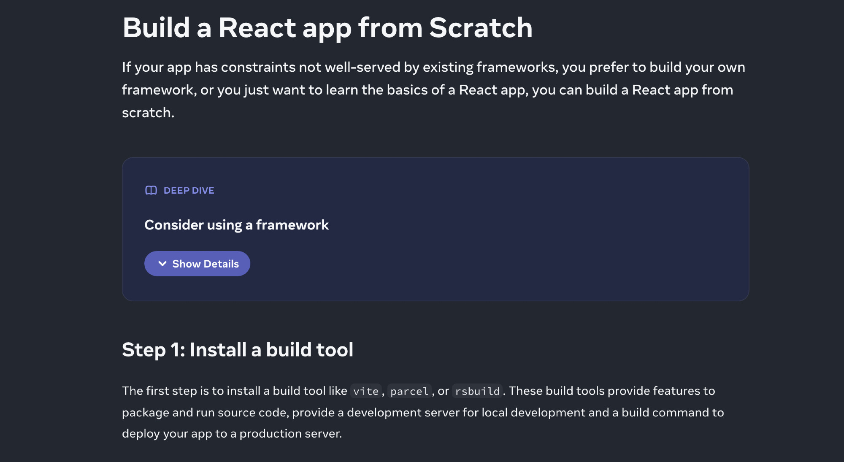Click the 'Step 1: Install a build tool' heading
The width and height of the screenshot is (844, 462).
[238, 350]
